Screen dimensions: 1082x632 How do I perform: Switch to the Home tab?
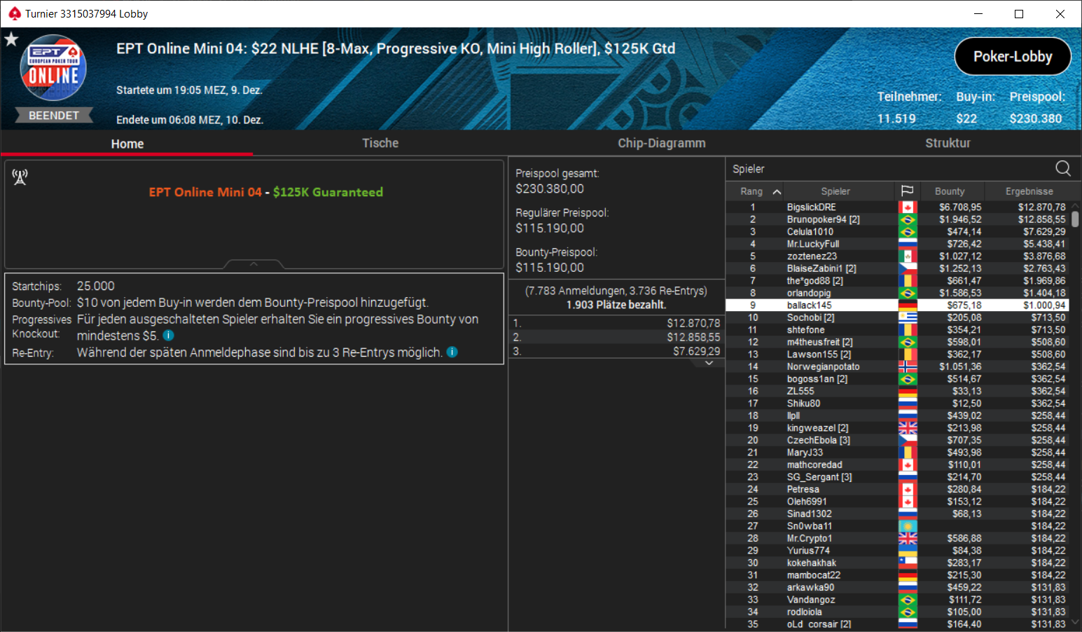click(127, 143)
